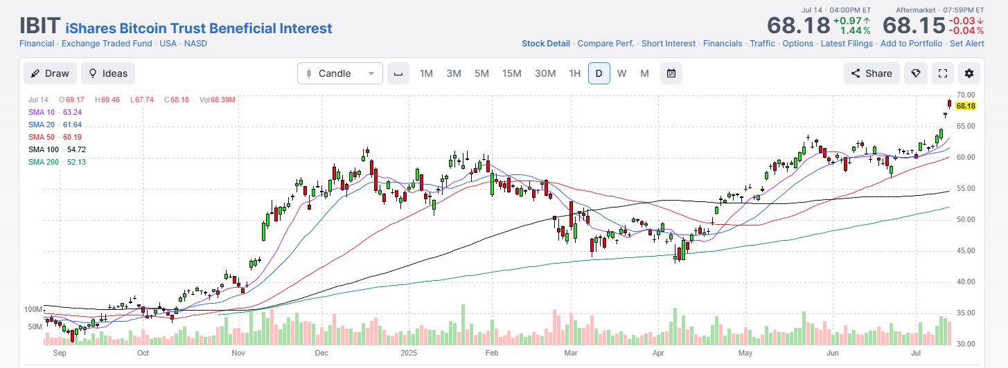Viewport: 1008px width, 368px height.
Task: Open the Ideas panel
Action: (108, 73)
